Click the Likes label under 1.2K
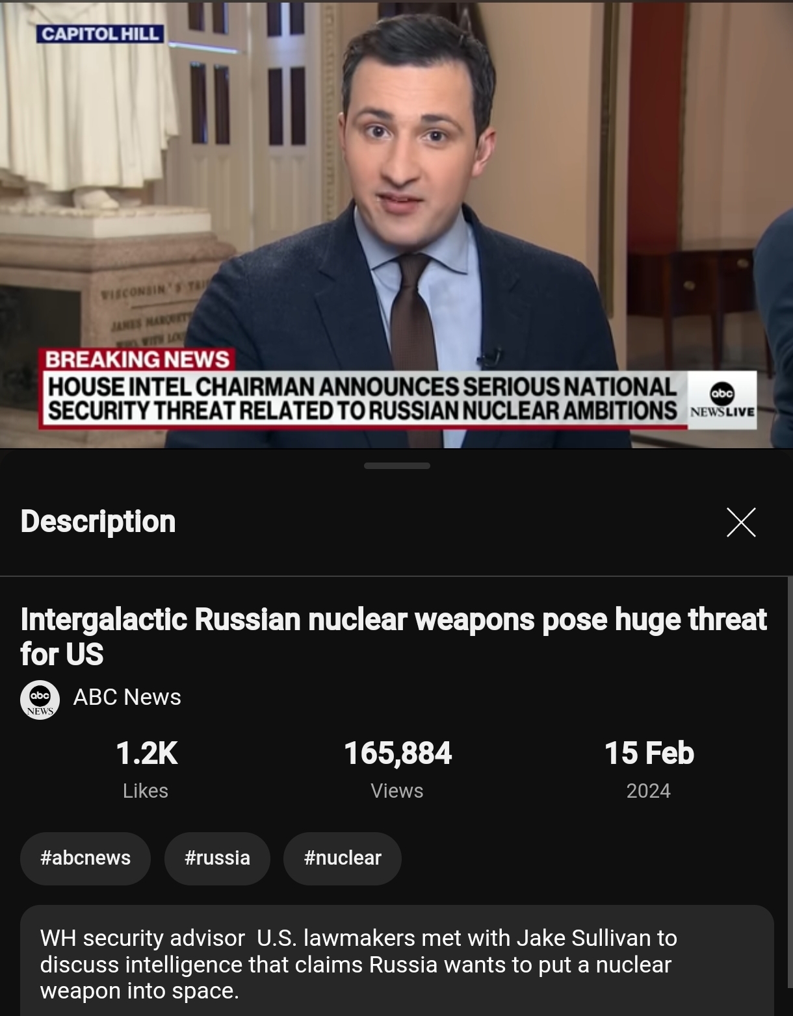793x1016 pixels. coord(146,791)
